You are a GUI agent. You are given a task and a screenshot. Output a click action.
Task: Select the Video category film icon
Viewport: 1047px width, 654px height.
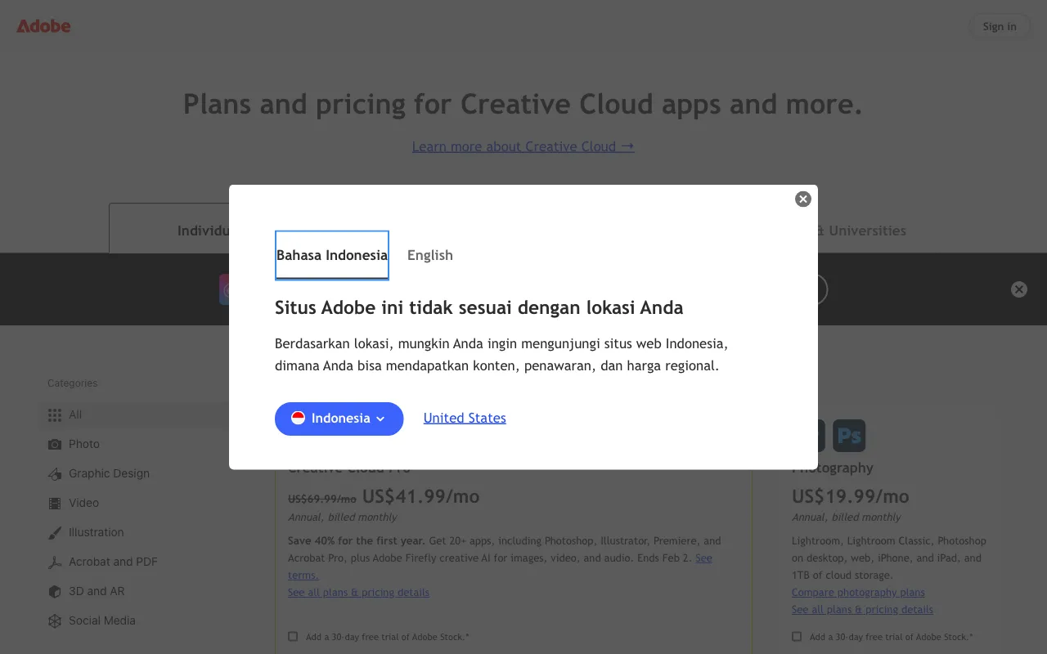[55, 504]
